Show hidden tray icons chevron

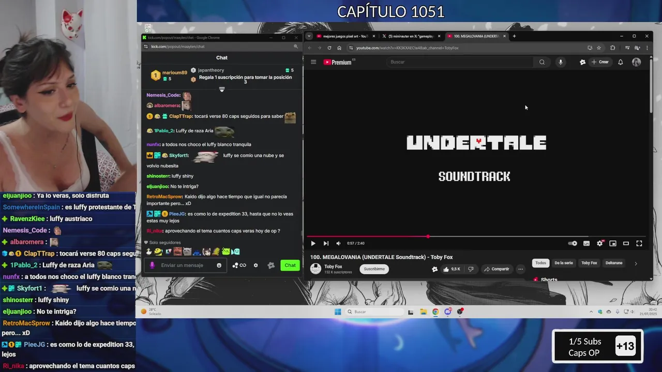591,312
